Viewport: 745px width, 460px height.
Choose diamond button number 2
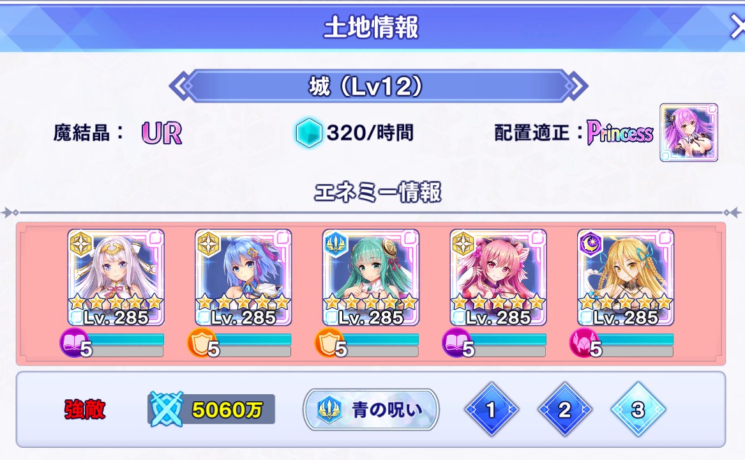click(x=564, y=410)
